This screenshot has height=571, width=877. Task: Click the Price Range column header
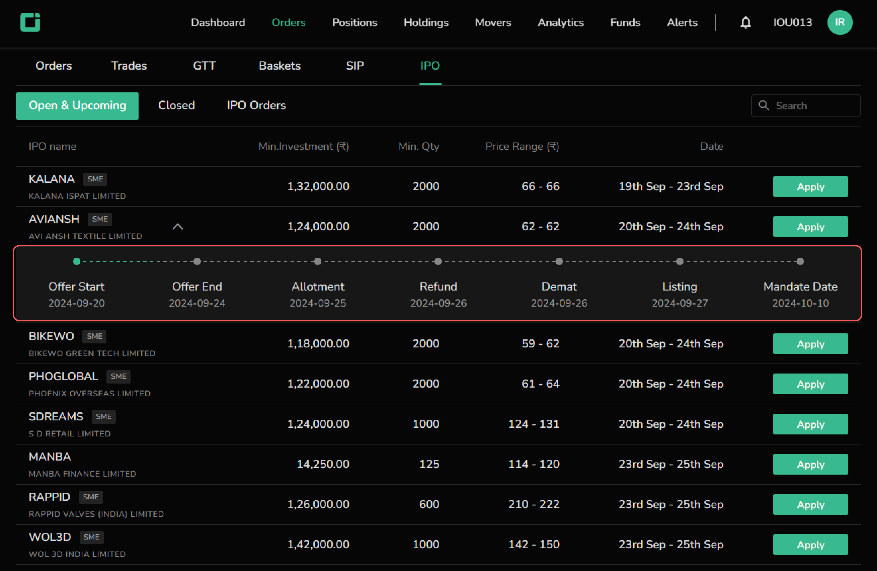pos(522,147)
